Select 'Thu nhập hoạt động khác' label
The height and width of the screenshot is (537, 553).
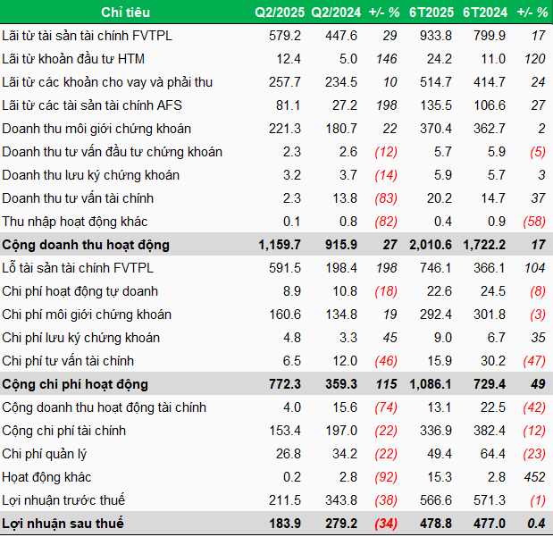pyautogui.click(x=74, y=222)
